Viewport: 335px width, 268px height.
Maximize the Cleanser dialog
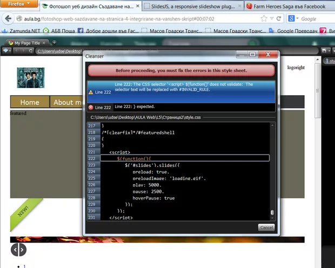(x=252, y=55)
